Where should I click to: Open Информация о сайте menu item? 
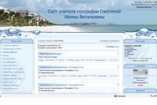[x=12, y=49]
